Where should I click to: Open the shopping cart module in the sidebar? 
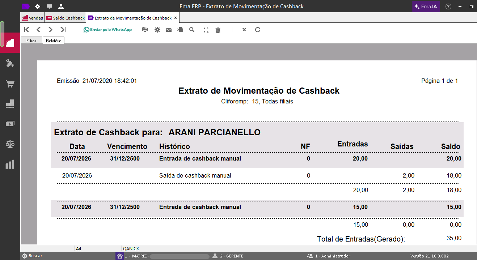tap(10, 84)
